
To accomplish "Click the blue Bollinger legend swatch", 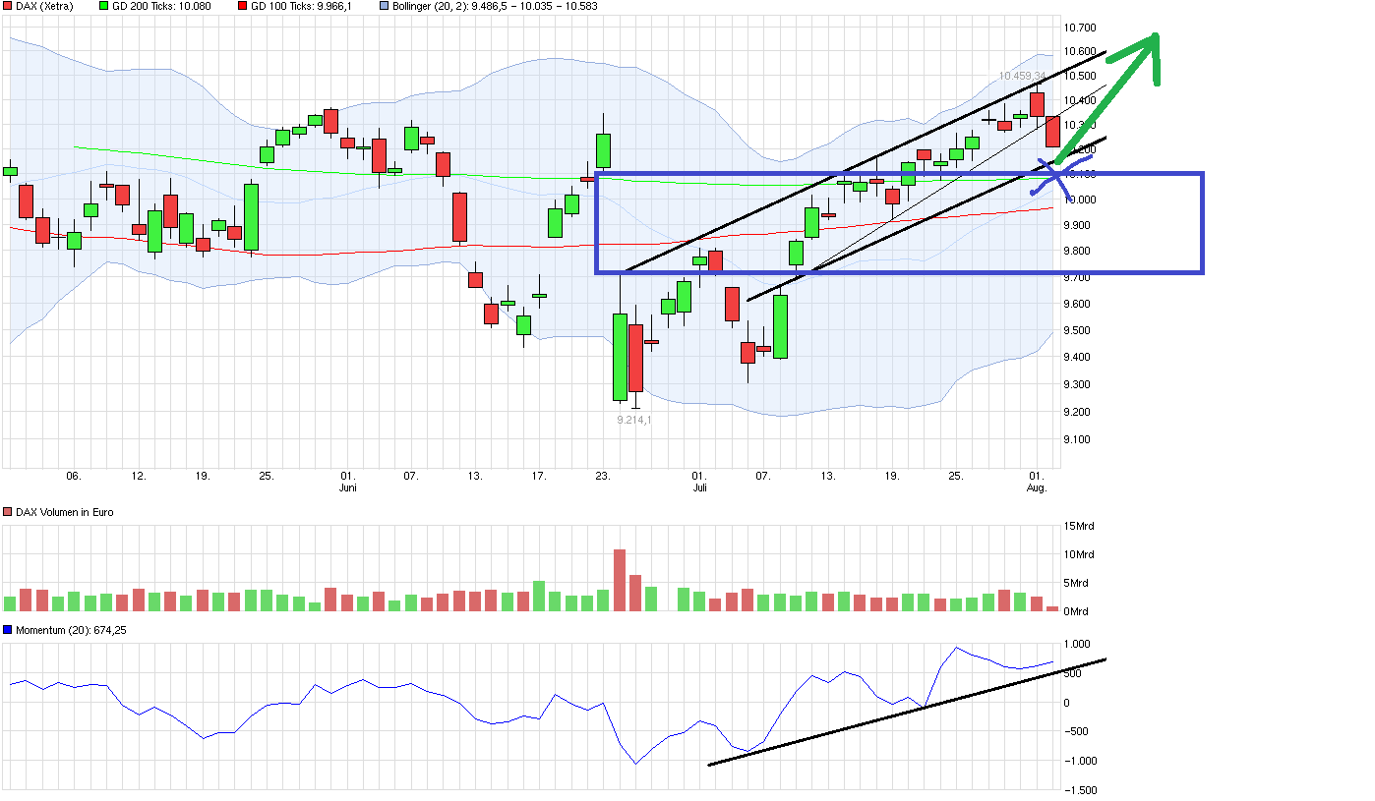I will point(384,6).
